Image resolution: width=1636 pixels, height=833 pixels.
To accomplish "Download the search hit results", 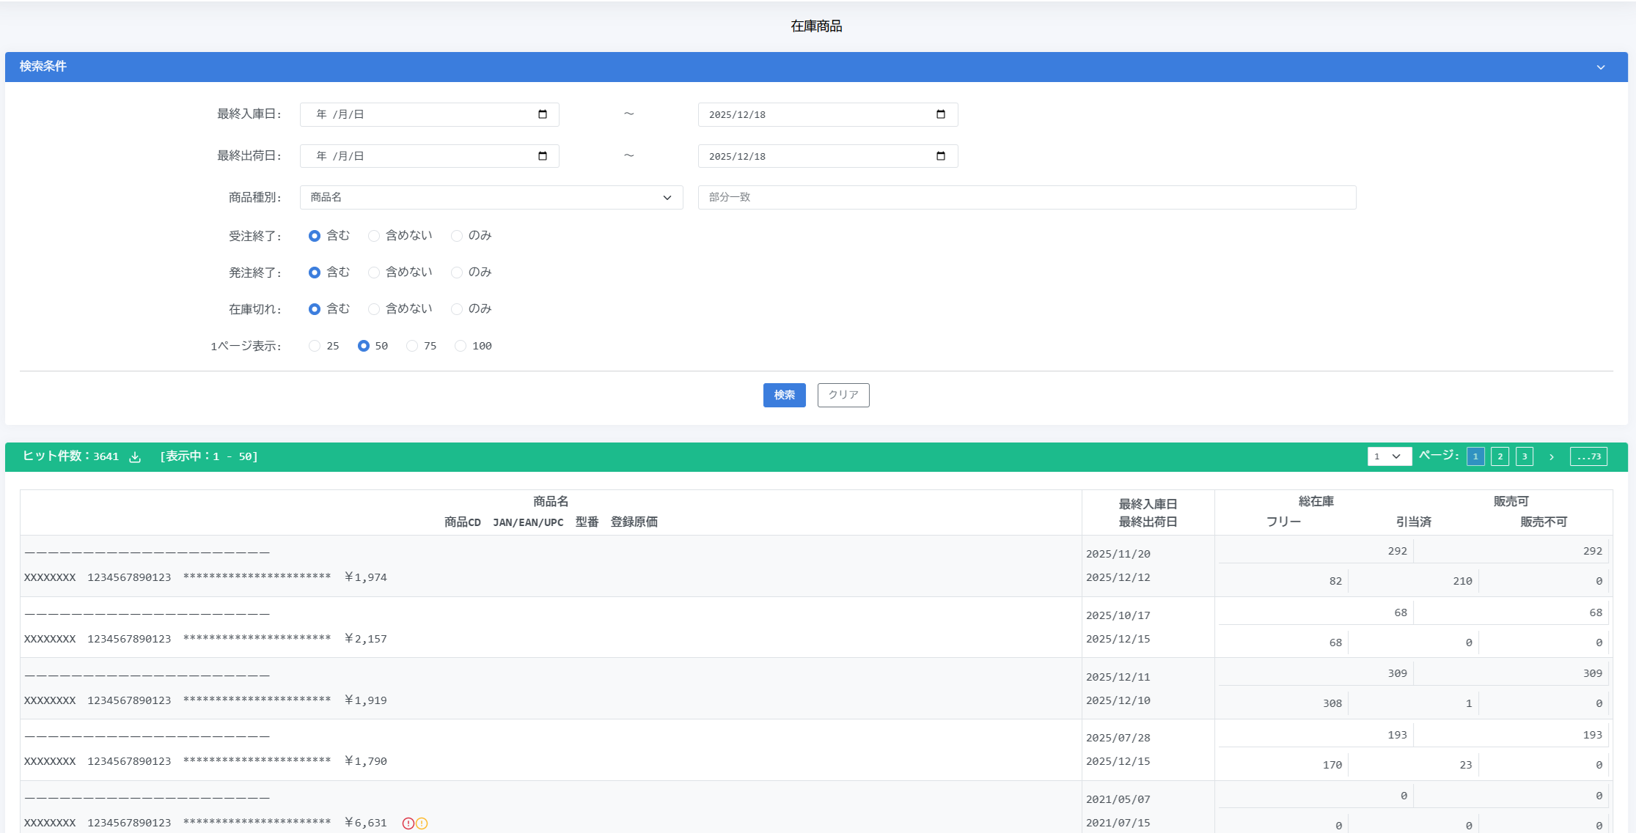I will click(x=135, y=457).
